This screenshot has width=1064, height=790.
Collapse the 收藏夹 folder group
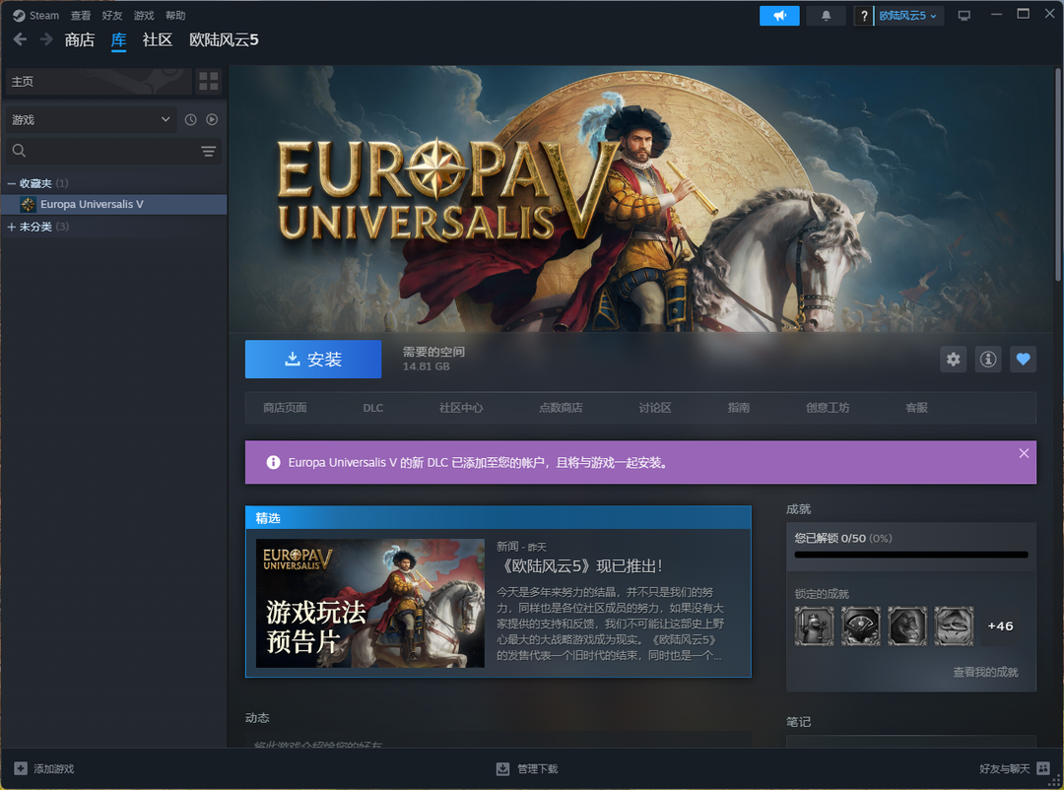pos(10,182)
